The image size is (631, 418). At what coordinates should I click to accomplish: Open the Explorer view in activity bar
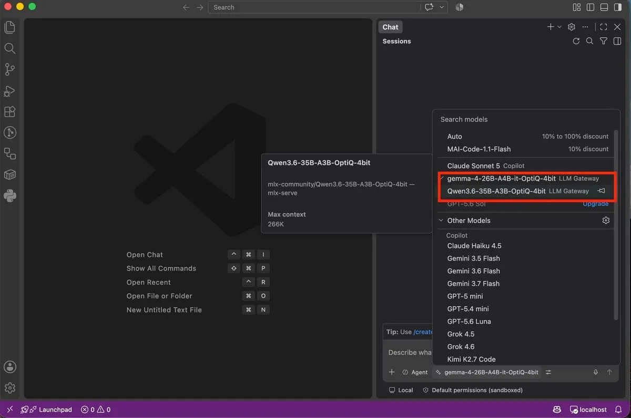[9, 27]
